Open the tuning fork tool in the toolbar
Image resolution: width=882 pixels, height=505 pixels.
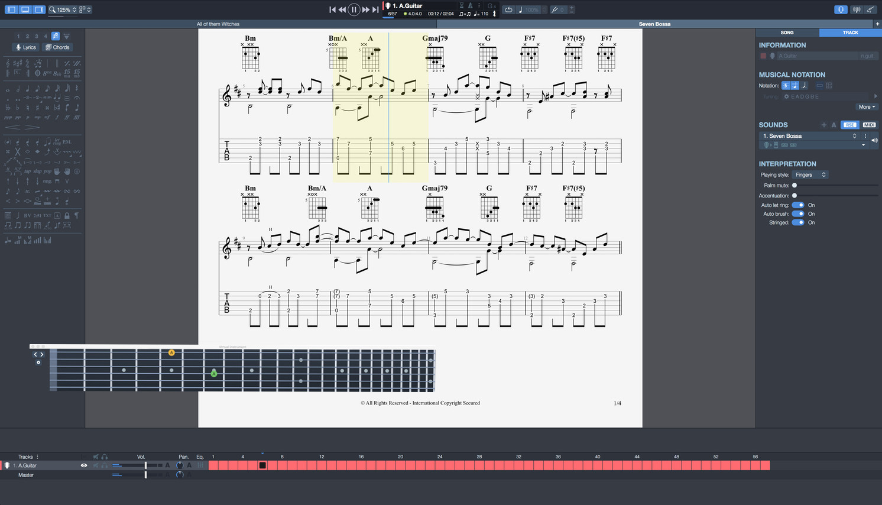(x=555, y=9)
